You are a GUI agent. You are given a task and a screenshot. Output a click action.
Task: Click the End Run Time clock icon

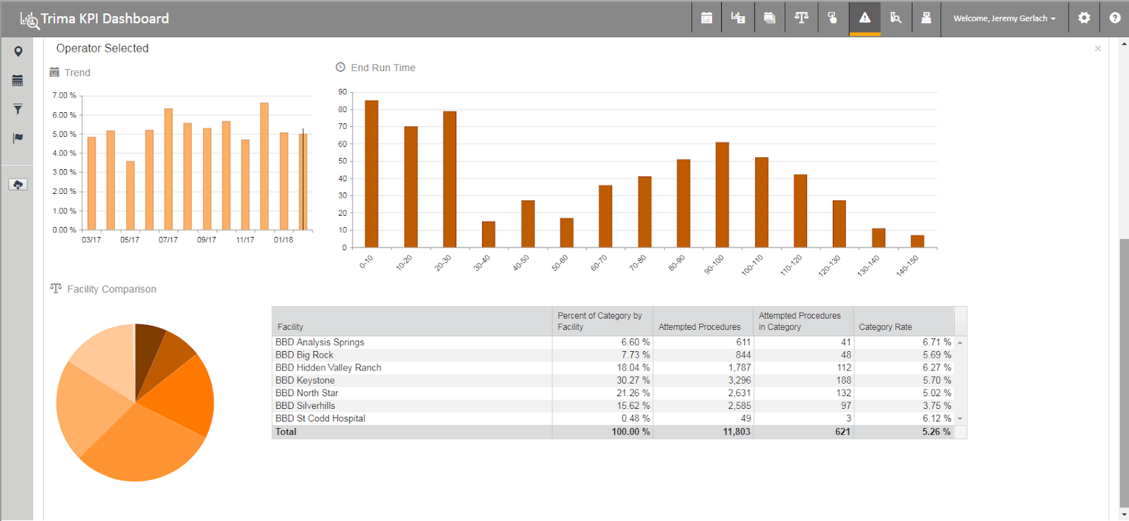point(341,67)
